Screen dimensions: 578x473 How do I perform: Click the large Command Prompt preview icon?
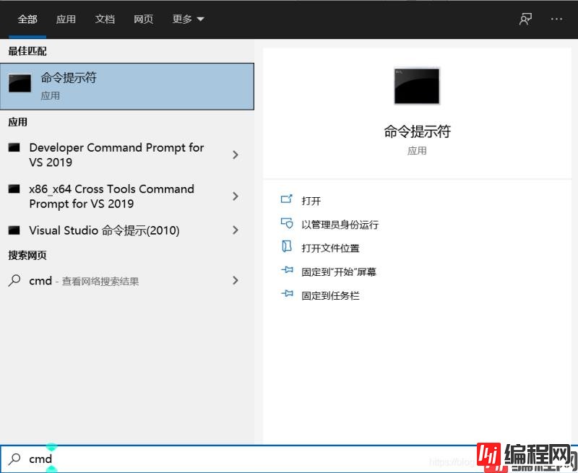(x=417, y=86)
